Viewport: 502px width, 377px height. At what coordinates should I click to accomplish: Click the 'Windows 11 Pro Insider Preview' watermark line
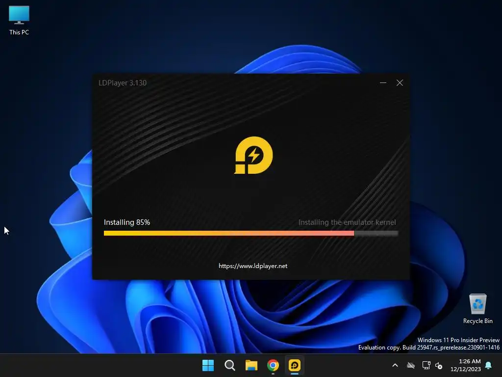(x=458, y=340)
